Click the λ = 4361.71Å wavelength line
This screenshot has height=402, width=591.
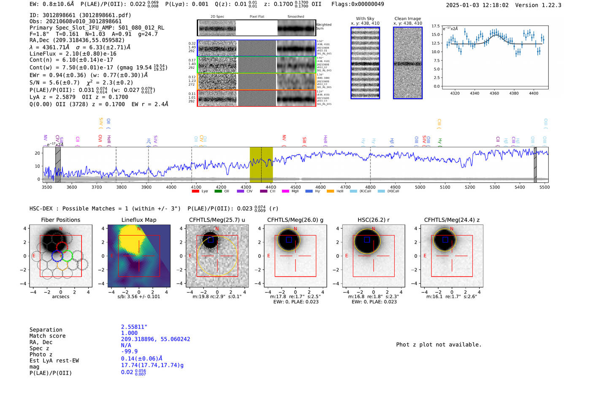pos(80,47)
